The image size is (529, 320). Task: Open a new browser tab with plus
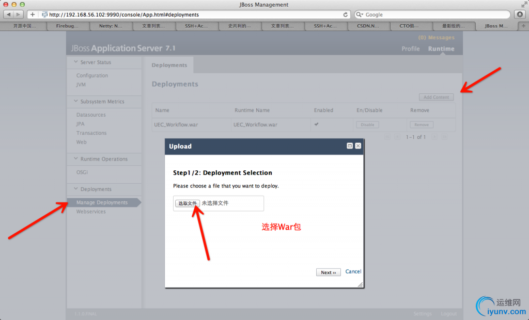[523, 26]
